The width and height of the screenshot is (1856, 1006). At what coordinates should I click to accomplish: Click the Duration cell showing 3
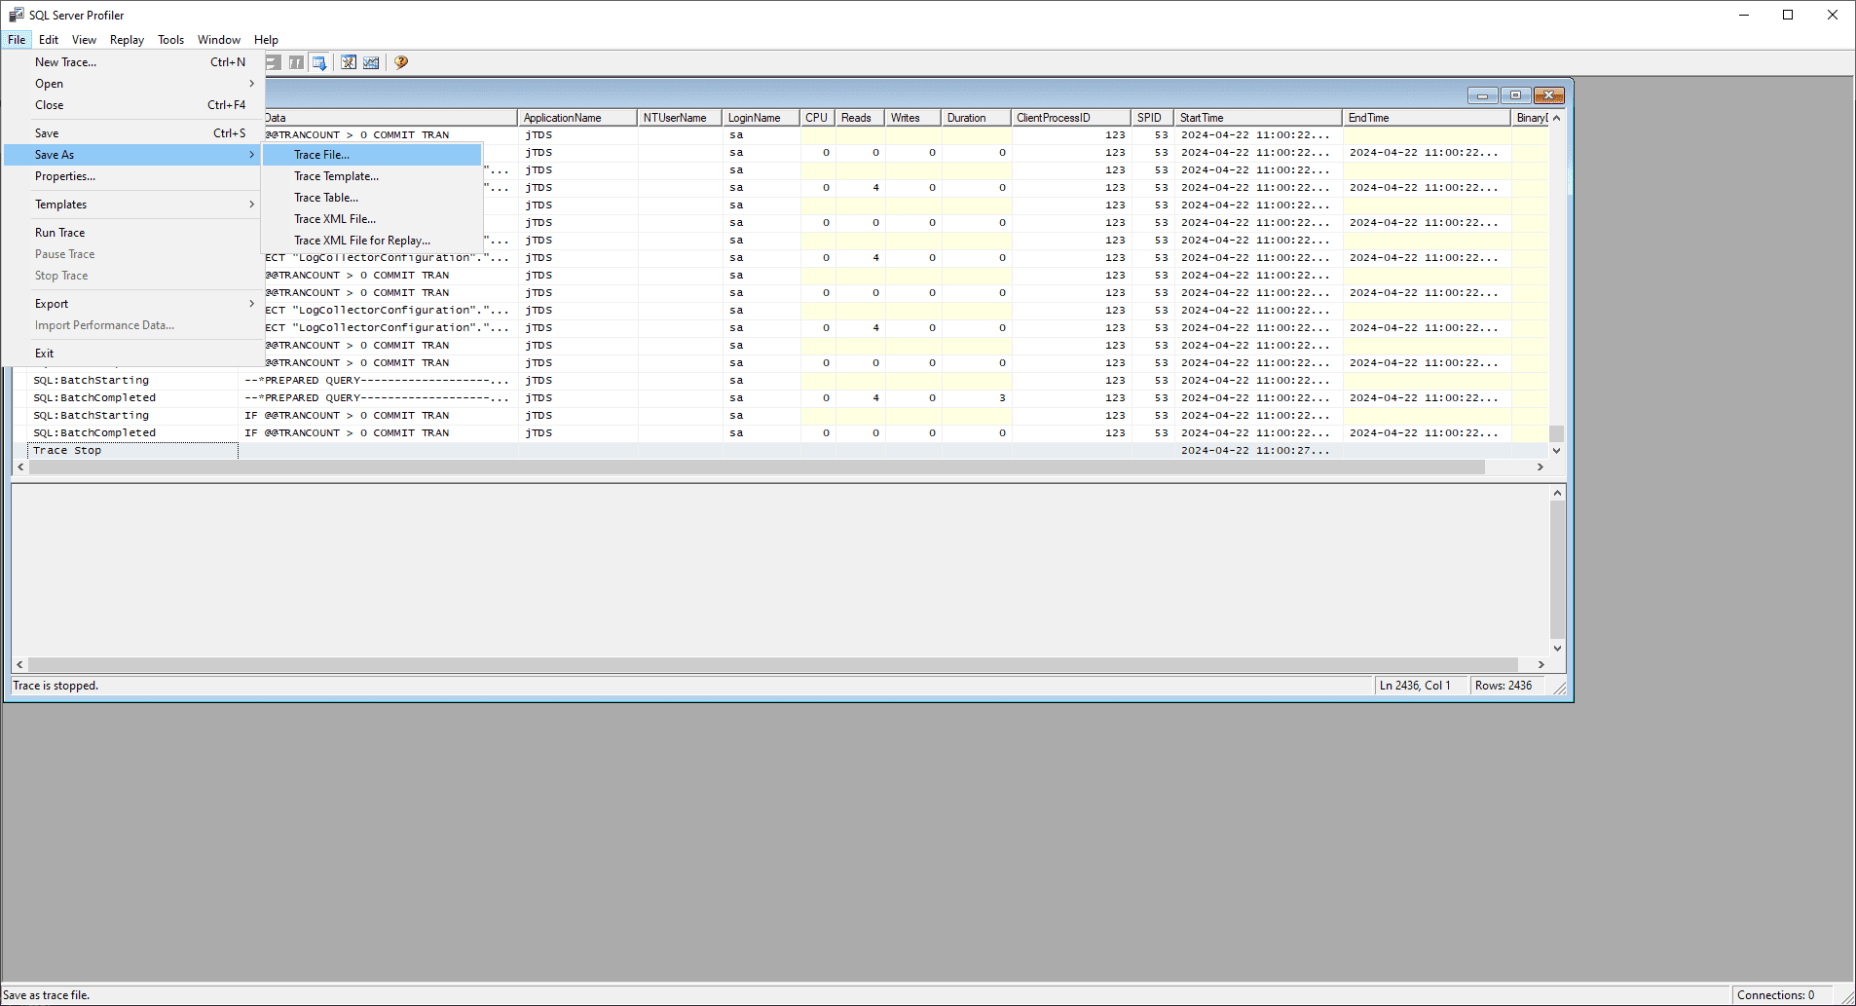point(977,398)
